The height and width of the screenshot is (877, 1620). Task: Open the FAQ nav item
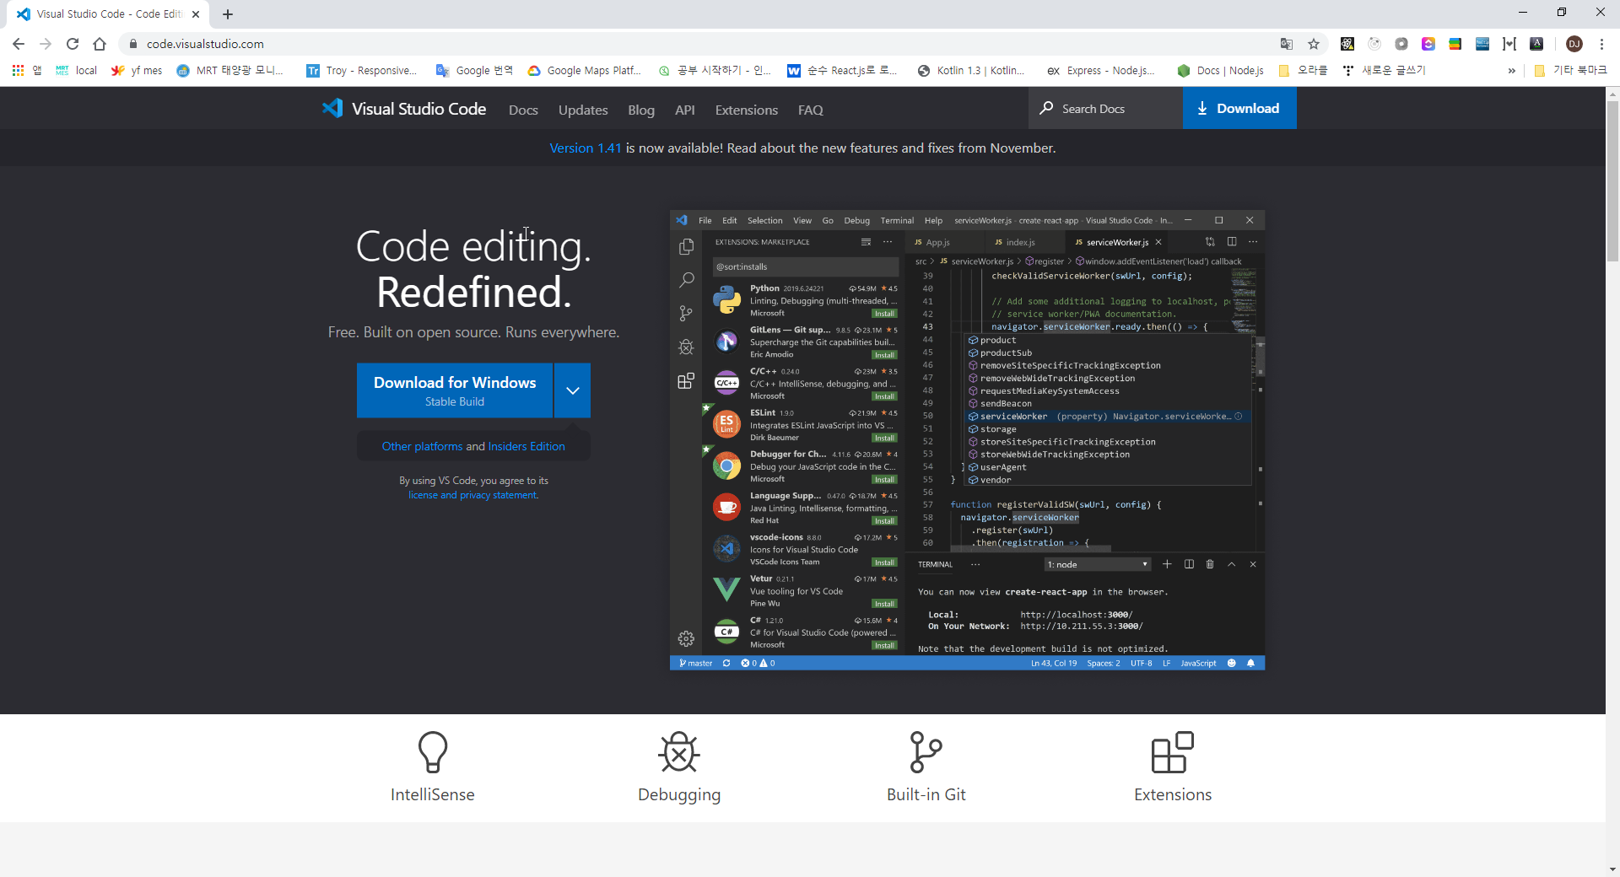(x=811, y=110)
